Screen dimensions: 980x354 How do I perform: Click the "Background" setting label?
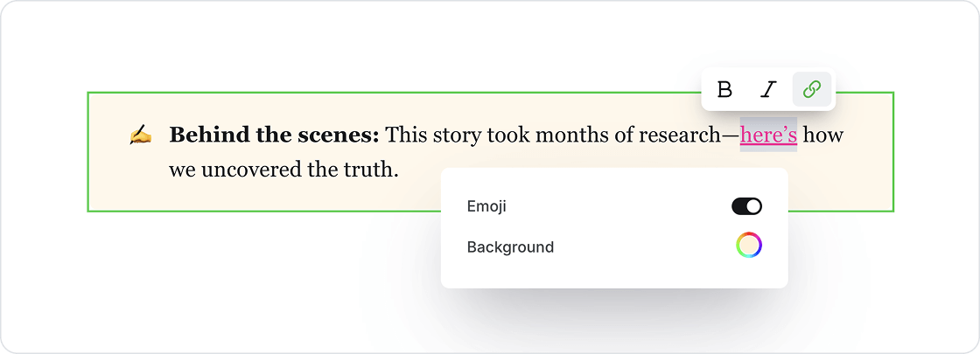click(x=510, y=247)
